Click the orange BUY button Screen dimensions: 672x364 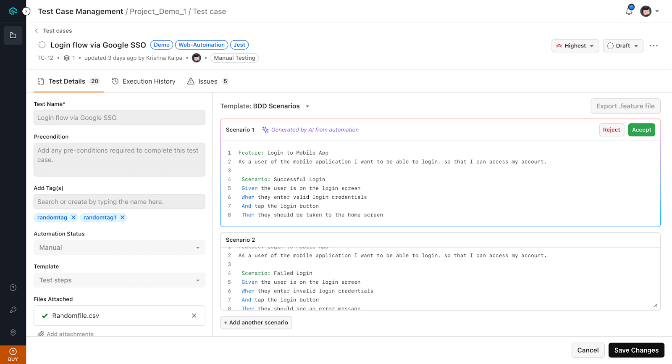[x=13, y=355]
